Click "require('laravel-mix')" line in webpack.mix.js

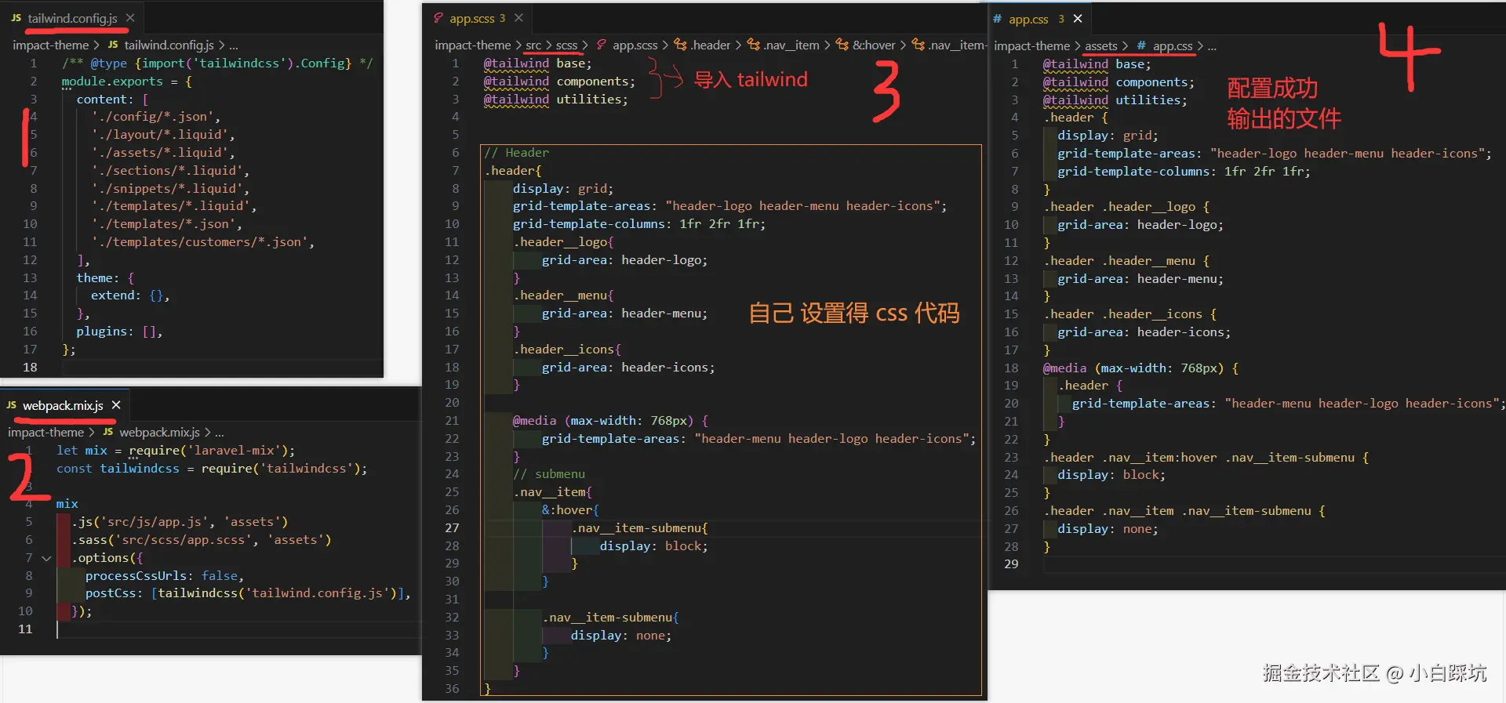176,451
